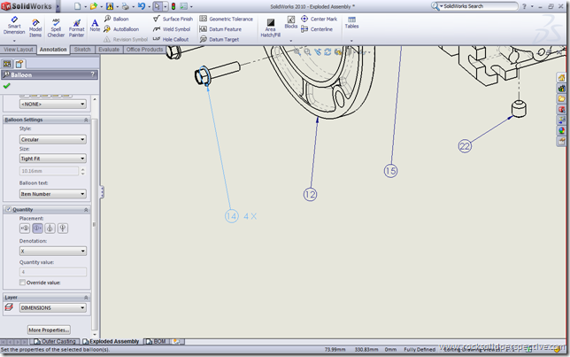The image size is (570, 357).
Task: Switch to the View Layout tab
Action: click(x=19, y=50)
